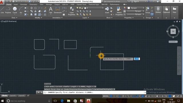
Task: Expand the Block panel dropdown
Action: point(109,18)
